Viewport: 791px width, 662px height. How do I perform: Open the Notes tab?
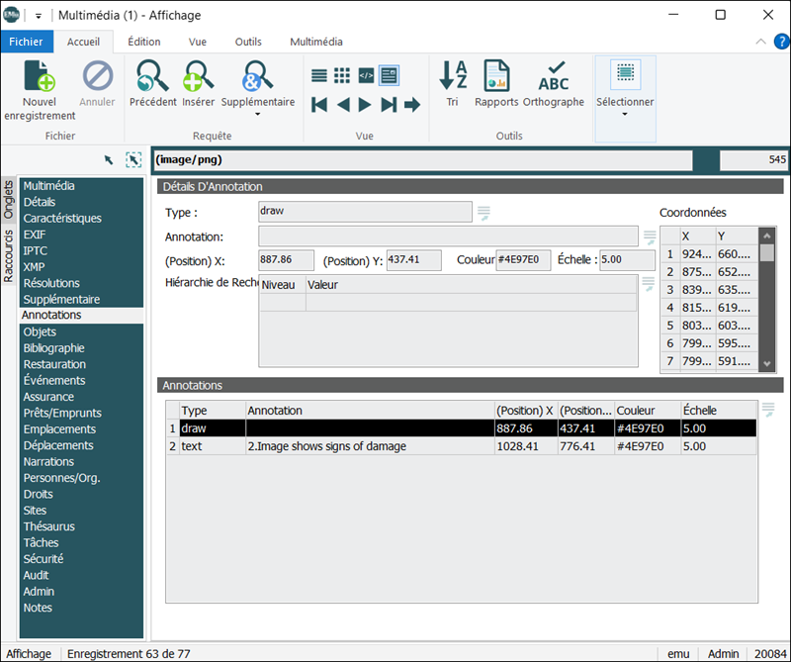point(81,608)
